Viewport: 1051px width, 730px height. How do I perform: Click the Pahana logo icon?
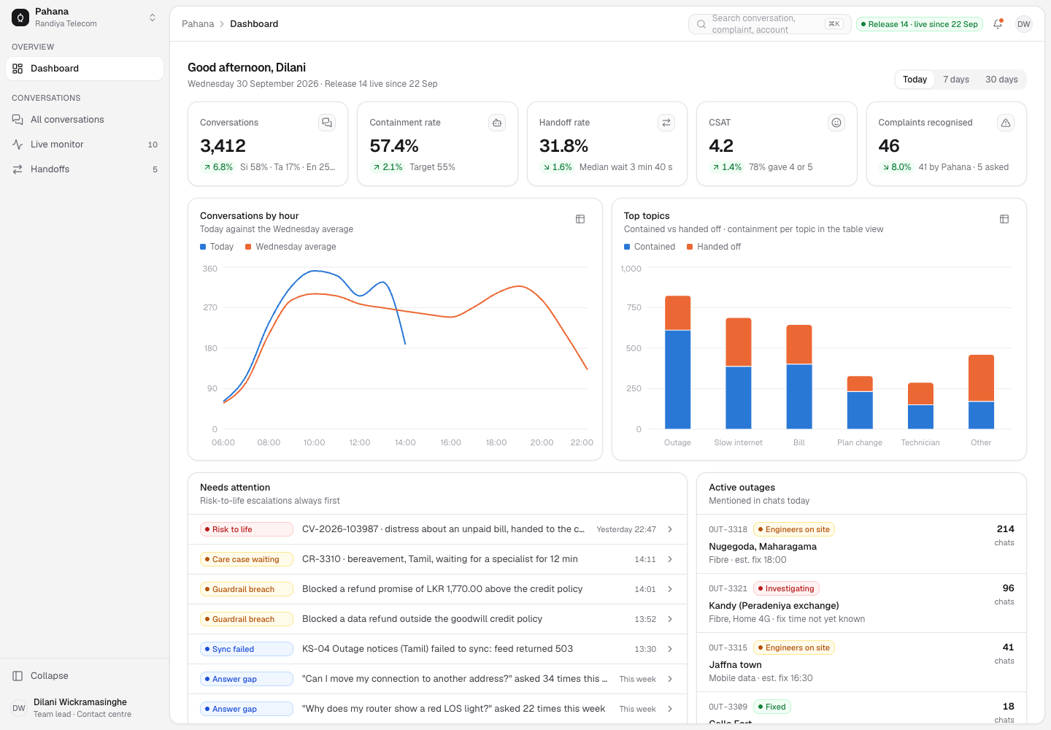20,18
